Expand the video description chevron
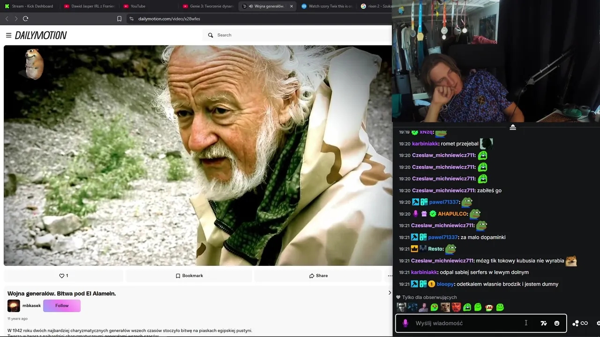 tap(390, 293)
